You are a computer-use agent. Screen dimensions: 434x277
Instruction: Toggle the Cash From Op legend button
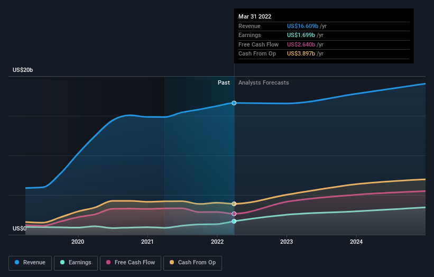(192, 263)
